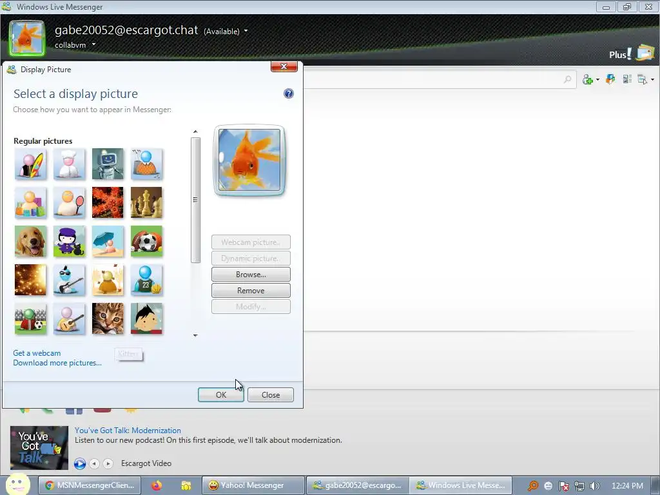This screenshot has height=495, width=660.
Task: Pick the autumn leaves avatar picture
Action: (108, 280)
